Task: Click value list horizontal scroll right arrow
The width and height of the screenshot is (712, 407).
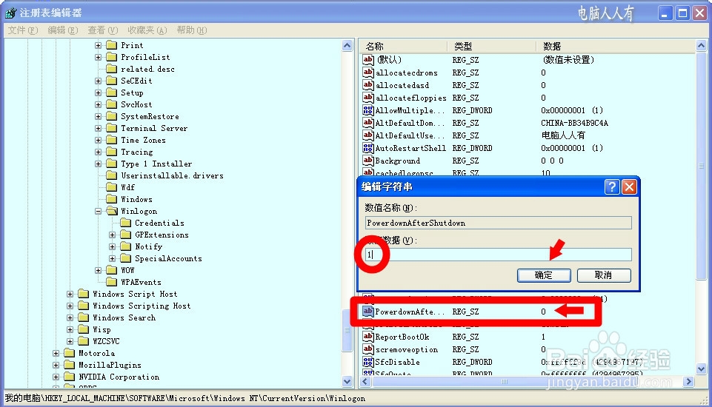Action: 689,382
